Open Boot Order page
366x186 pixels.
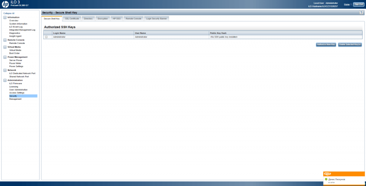tap(14, 53)
